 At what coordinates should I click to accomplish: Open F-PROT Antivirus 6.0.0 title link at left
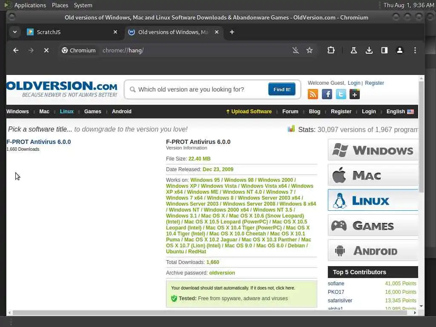(x=39, y=142)
